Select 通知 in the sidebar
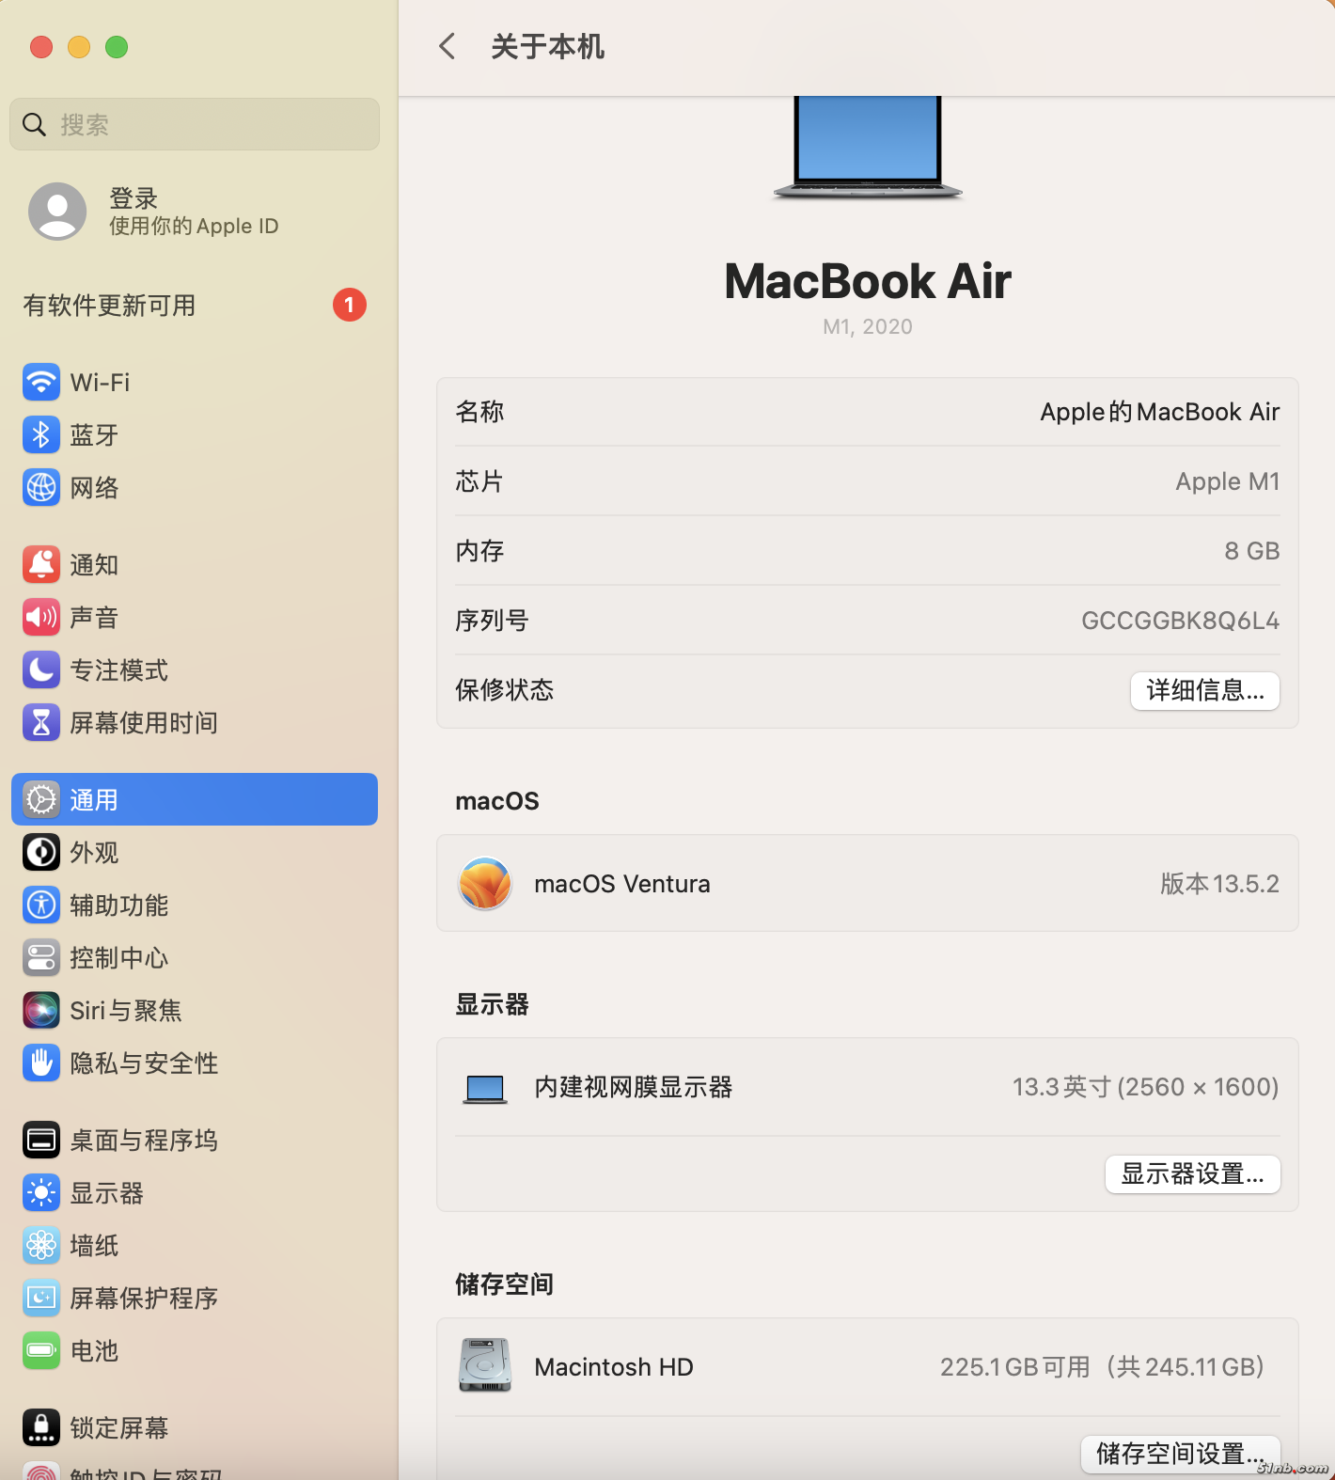The height and width of the screenshot is (1480, 1335). click(94, 565)
